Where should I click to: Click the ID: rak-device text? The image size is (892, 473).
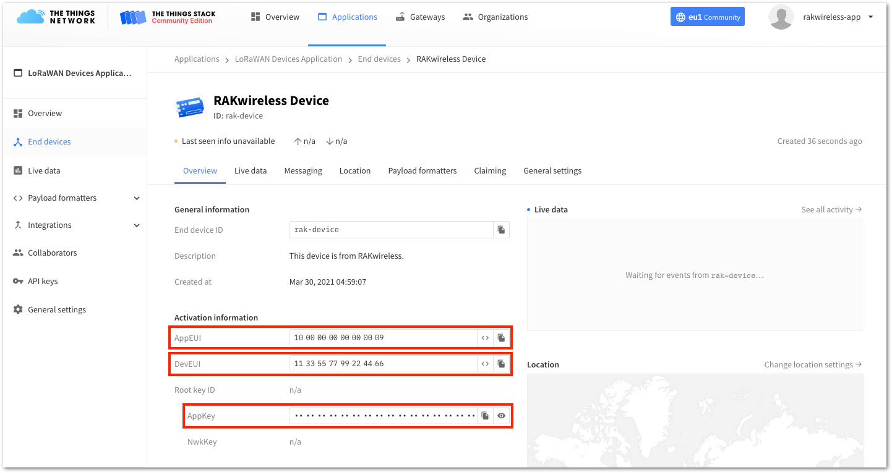238,116
